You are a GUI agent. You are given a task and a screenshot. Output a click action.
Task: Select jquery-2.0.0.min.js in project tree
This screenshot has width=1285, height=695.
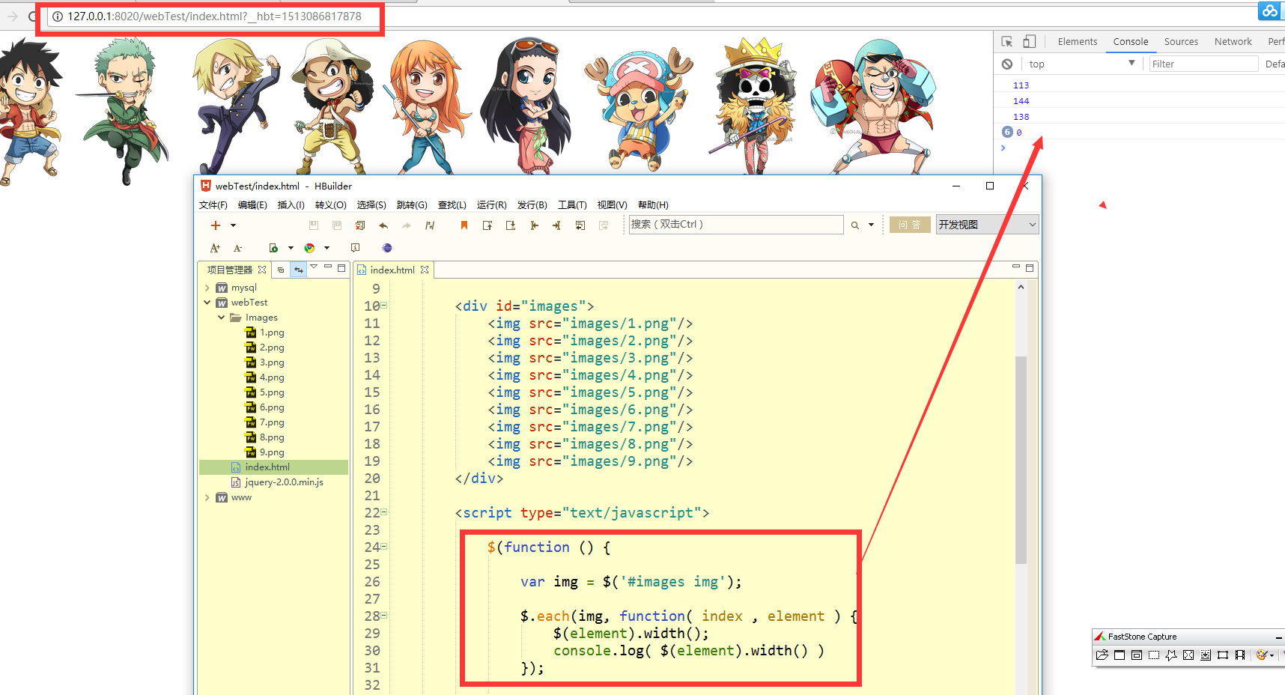(284, 482)
